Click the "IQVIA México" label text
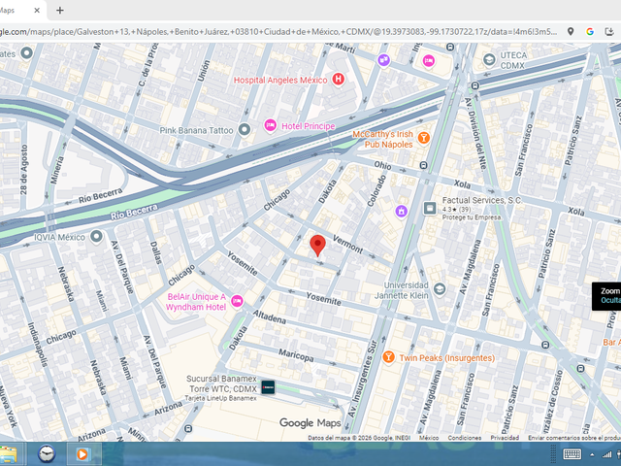 coord(59,237)
